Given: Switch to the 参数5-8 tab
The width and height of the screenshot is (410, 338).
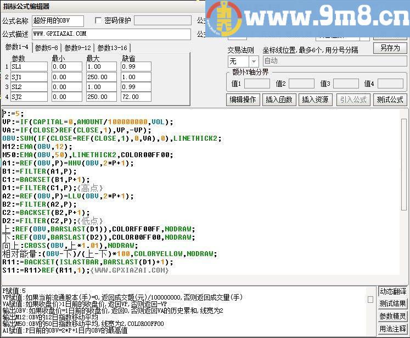Looking at the screenshot, I should (47, 48).
